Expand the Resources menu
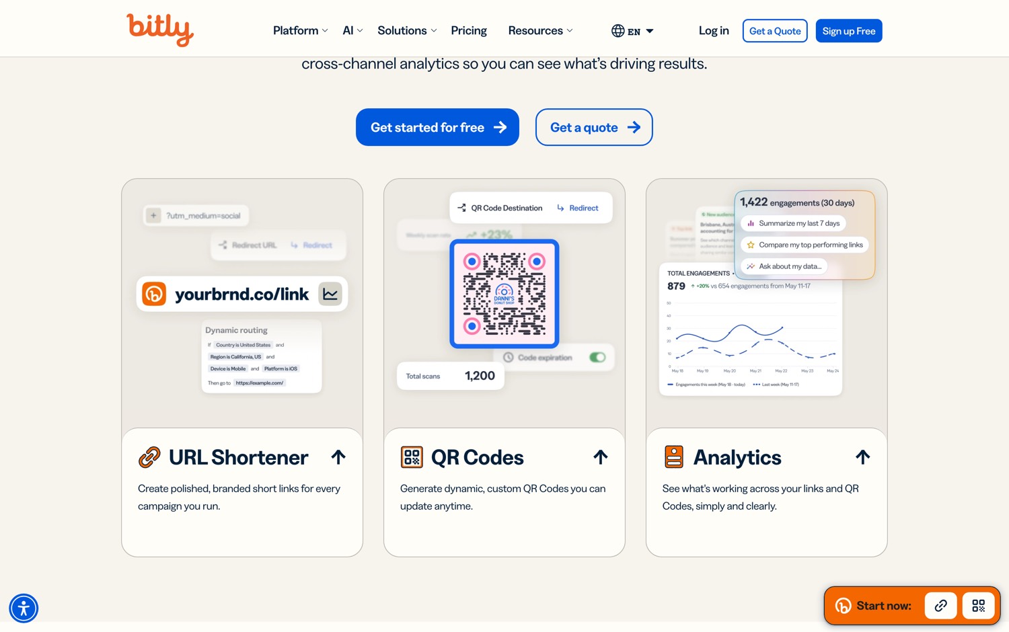The image size is (1009, 632). pyautogui.click(x=540, y=31)
